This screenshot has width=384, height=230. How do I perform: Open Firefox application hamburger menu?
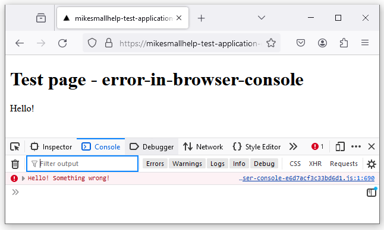[365, 43]
